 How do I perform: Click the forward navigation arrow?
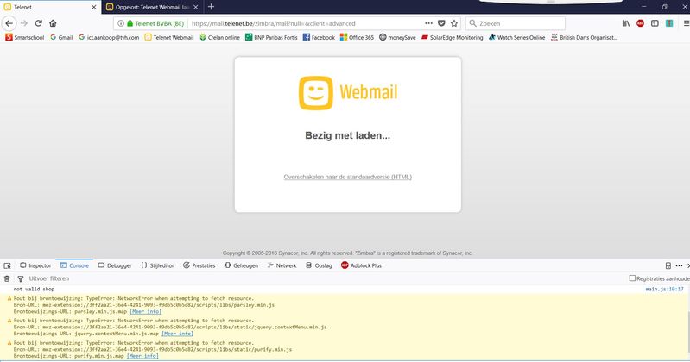tap(24, 23)
